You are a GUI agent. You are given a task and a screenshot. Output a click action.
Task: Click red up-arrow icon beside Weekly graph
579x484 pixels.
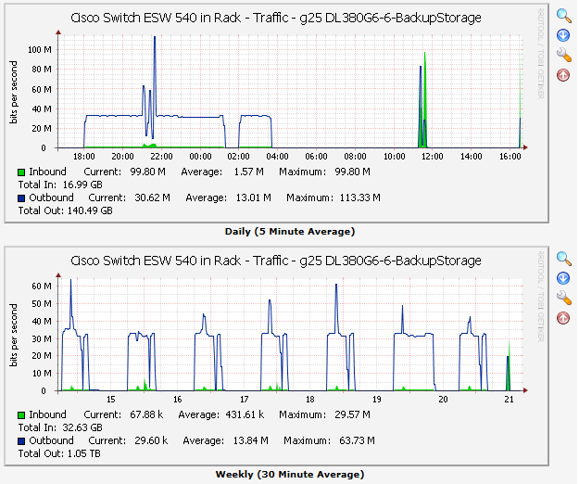point(563,318)
